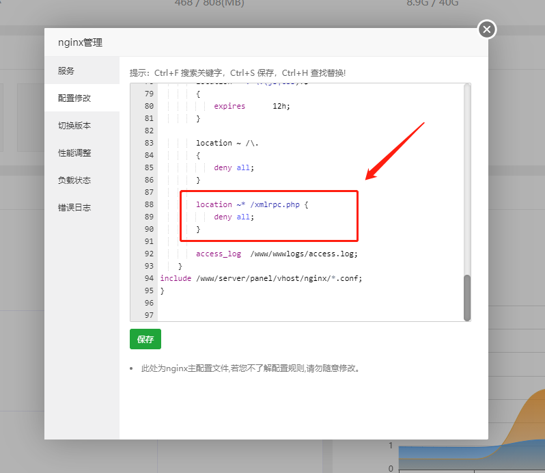Click line number 88 in gutter
The height and width of the screenshot is (473, 545).
pyautogui.click(x=149, y=204)
